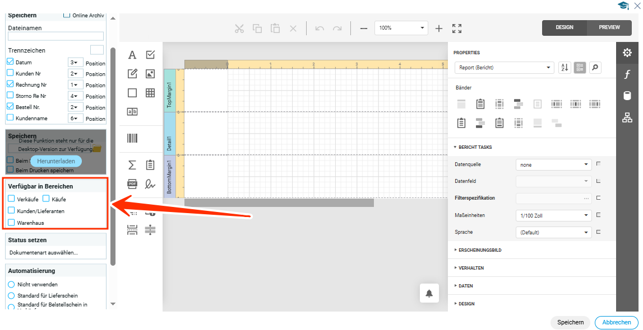Choose the Barcode control icon
Viewport: 643px width, 330px height.
(x=132, y=138)
